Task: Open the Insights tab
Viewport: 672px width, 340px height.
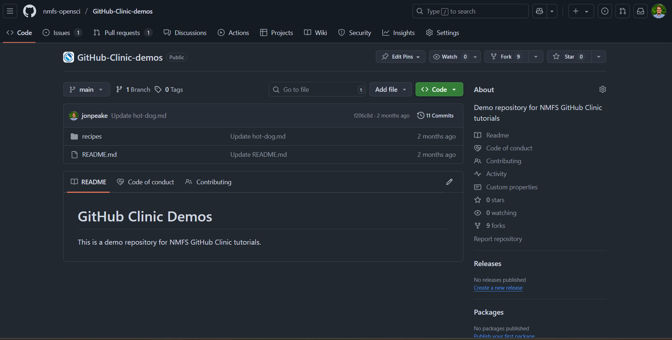Action: click(398, 32)
